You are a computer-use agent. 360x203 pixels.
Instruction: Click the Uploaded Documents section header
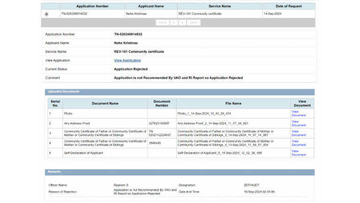180,91
